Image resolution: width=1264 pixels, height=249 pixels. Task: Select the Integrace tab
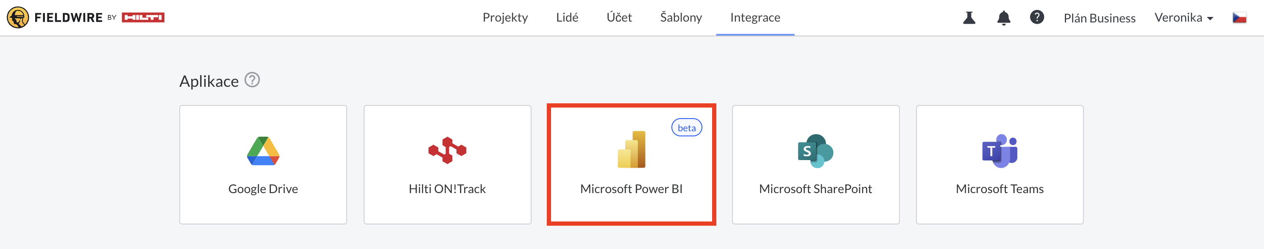pyautogui.click(x=755, y=18)
